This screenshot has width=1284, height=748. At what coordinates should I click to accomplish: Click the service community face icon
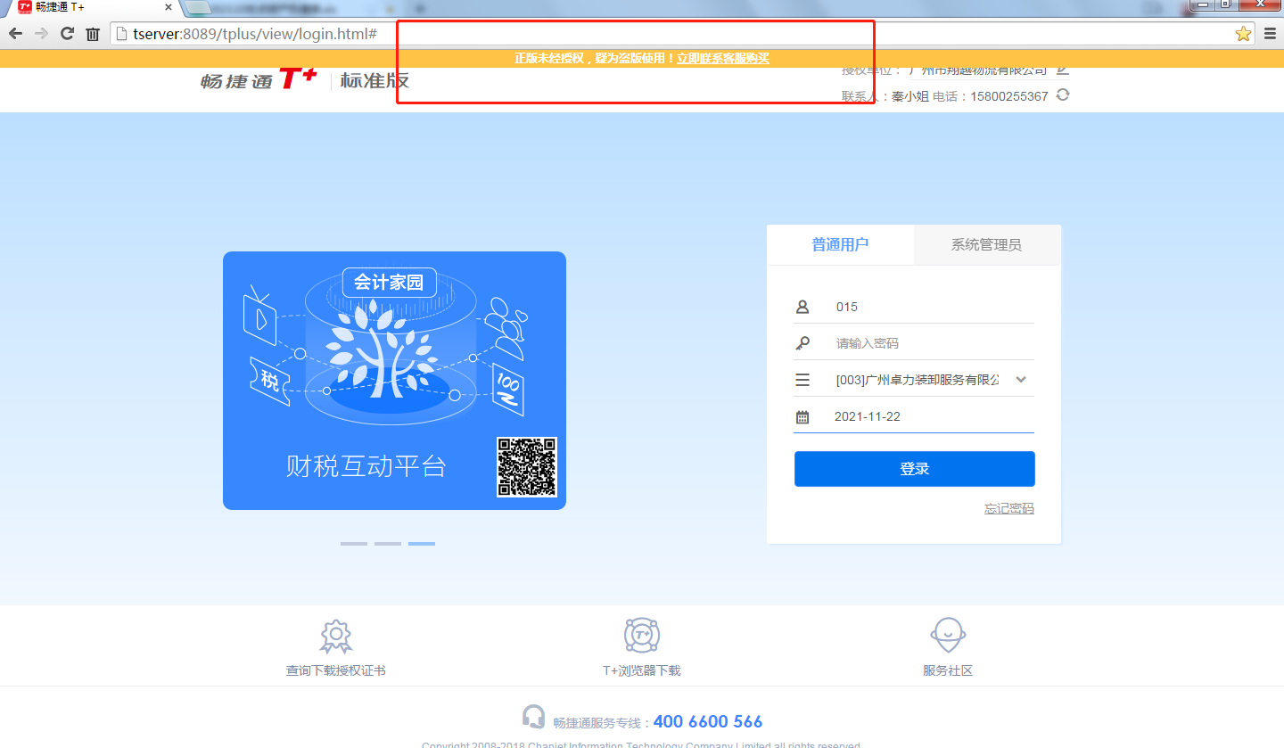click(x=948, y=636)
